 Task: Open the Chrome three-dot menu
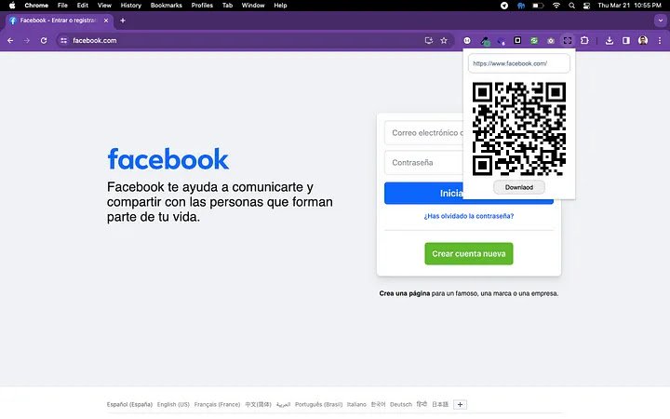click(660, 41)
